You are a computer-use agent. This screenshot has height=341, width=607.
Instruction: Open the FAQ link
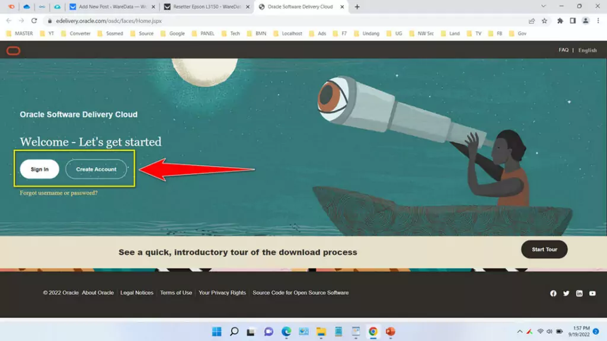coord(563,50)
